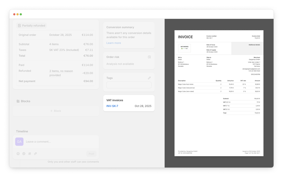Click the refunded reason '2 items, no reason provided'

click(61, 73)
